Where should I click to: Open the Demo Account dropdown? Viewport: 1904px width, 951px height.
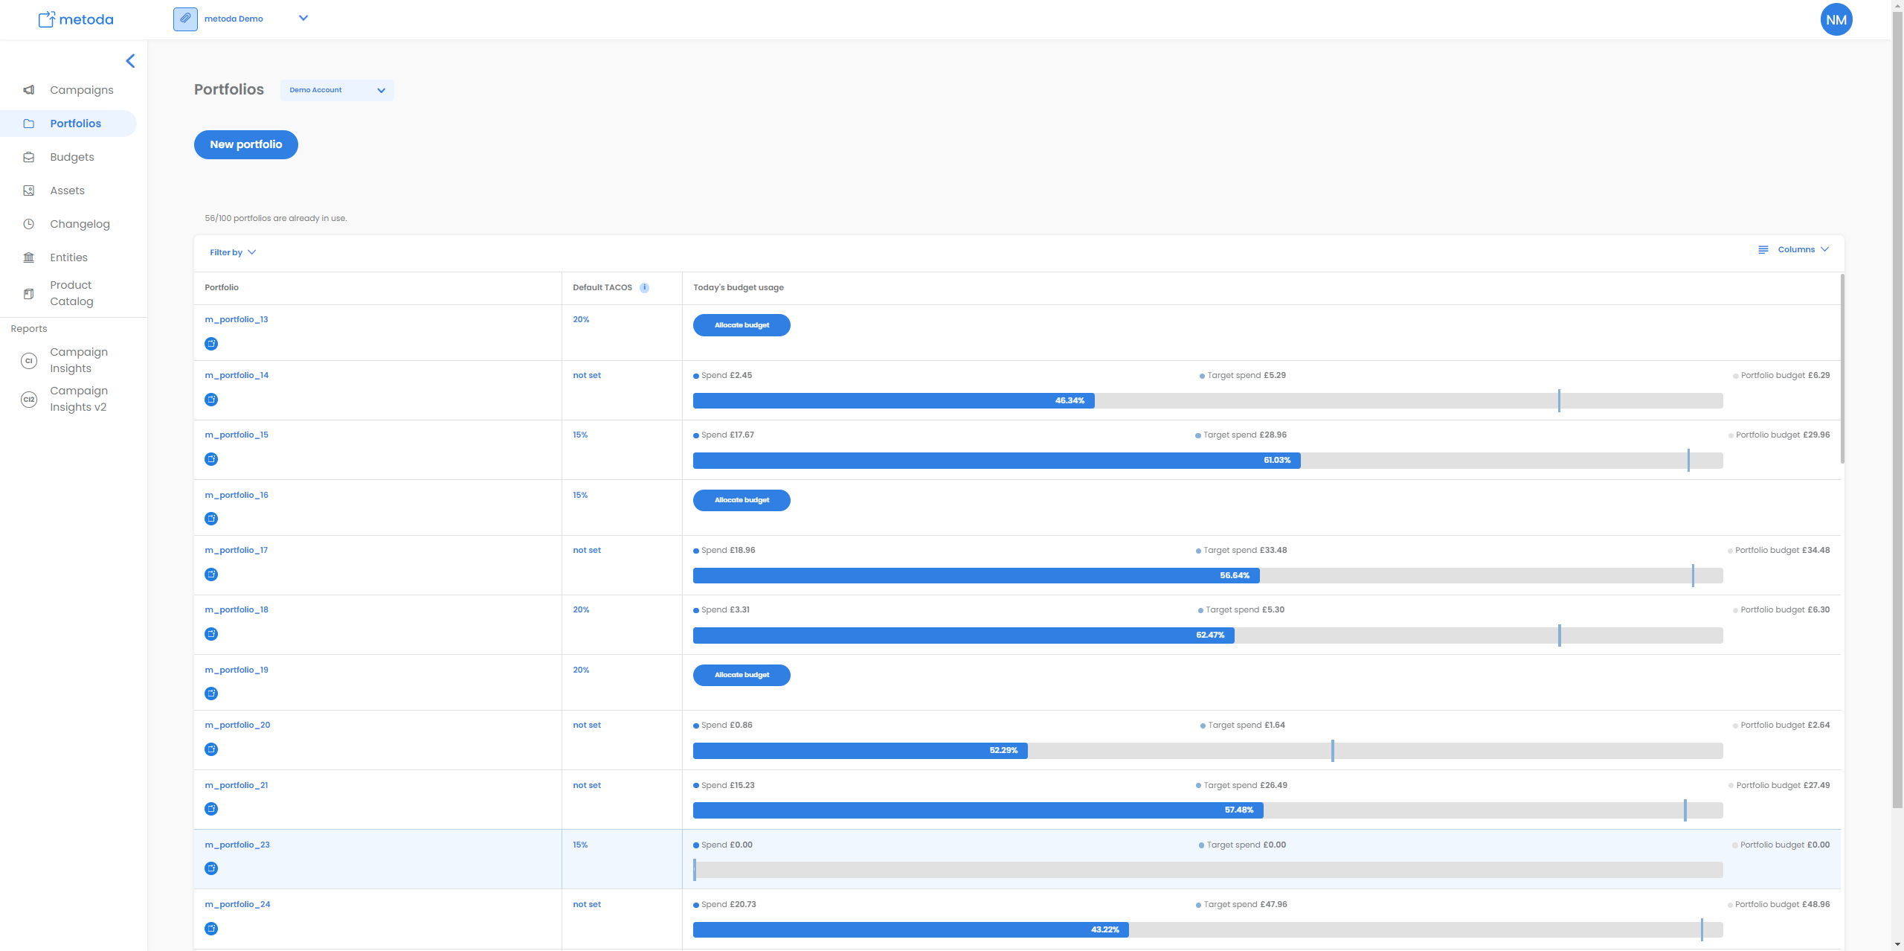(x=337, y=90)
